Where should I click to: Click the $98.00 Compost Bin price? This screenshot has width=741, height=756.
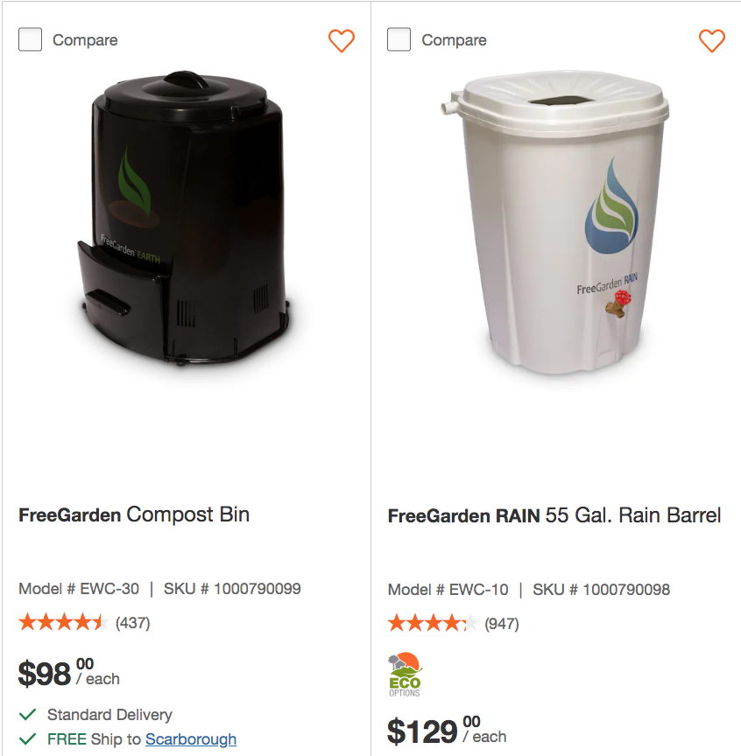[x=68, y=673]
